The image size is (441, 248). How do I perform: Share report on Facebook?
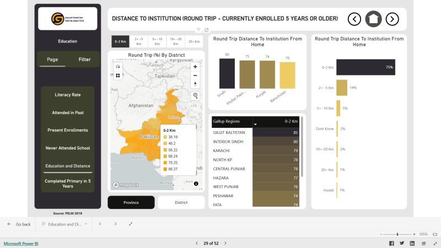pyautogui.click(x=391, y=243)
